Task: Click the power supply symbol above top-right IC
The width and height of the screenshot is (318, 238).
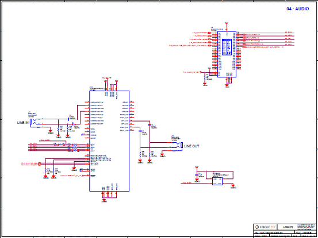Action: tap(227, 24)
